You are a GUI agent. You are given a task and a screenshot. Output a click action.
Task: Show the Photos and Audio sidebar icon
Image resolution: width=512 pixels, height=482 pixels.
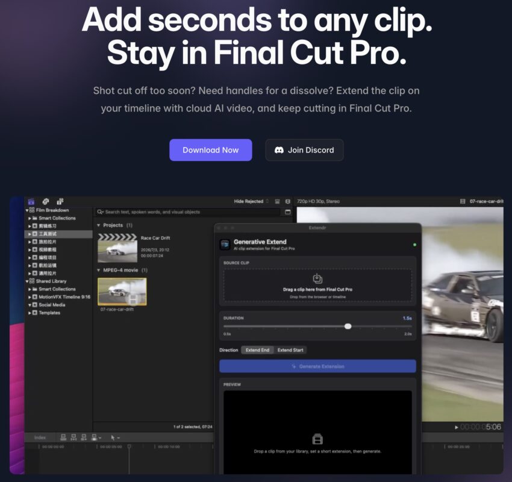pos(46,201)
